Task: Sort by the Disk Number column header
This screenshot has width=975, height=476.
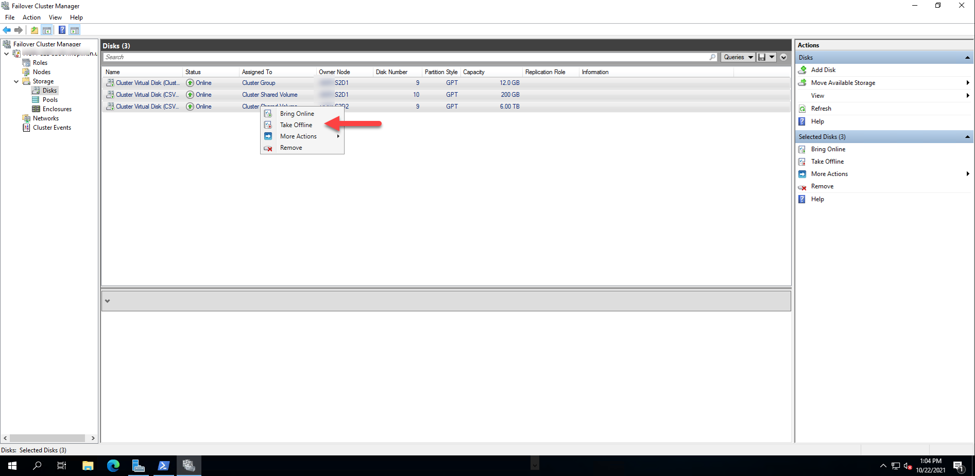Action: pos(398,72)
